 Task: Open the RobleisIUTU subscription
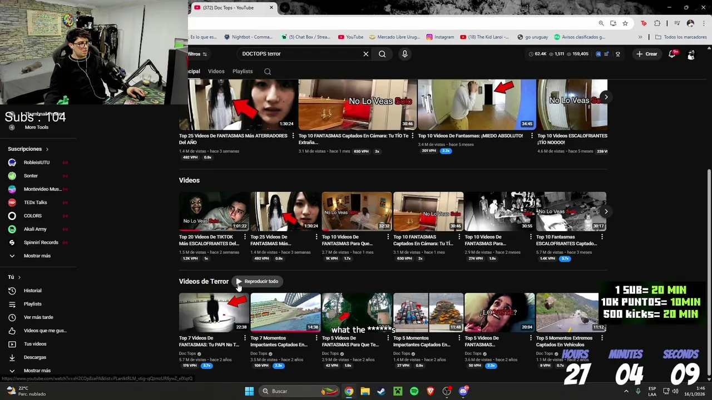tap(38, 162)
